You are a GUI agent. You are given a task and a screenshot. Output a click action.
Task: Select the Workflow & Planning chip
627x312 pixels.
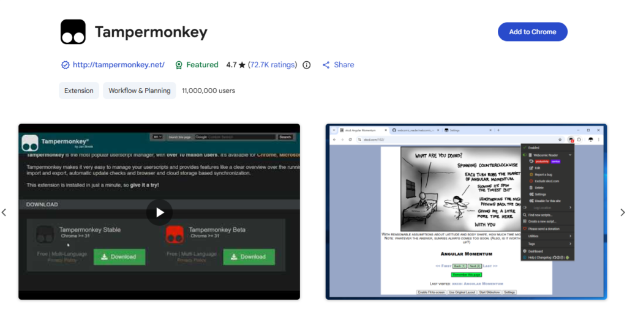pyautogui.click(x=139, y=91)
